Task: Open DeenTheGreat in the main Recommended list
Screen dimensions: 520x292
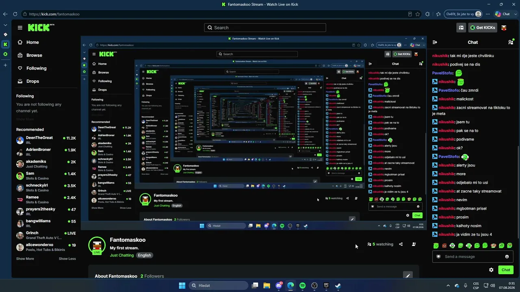Action: click(x=46, y=140)
